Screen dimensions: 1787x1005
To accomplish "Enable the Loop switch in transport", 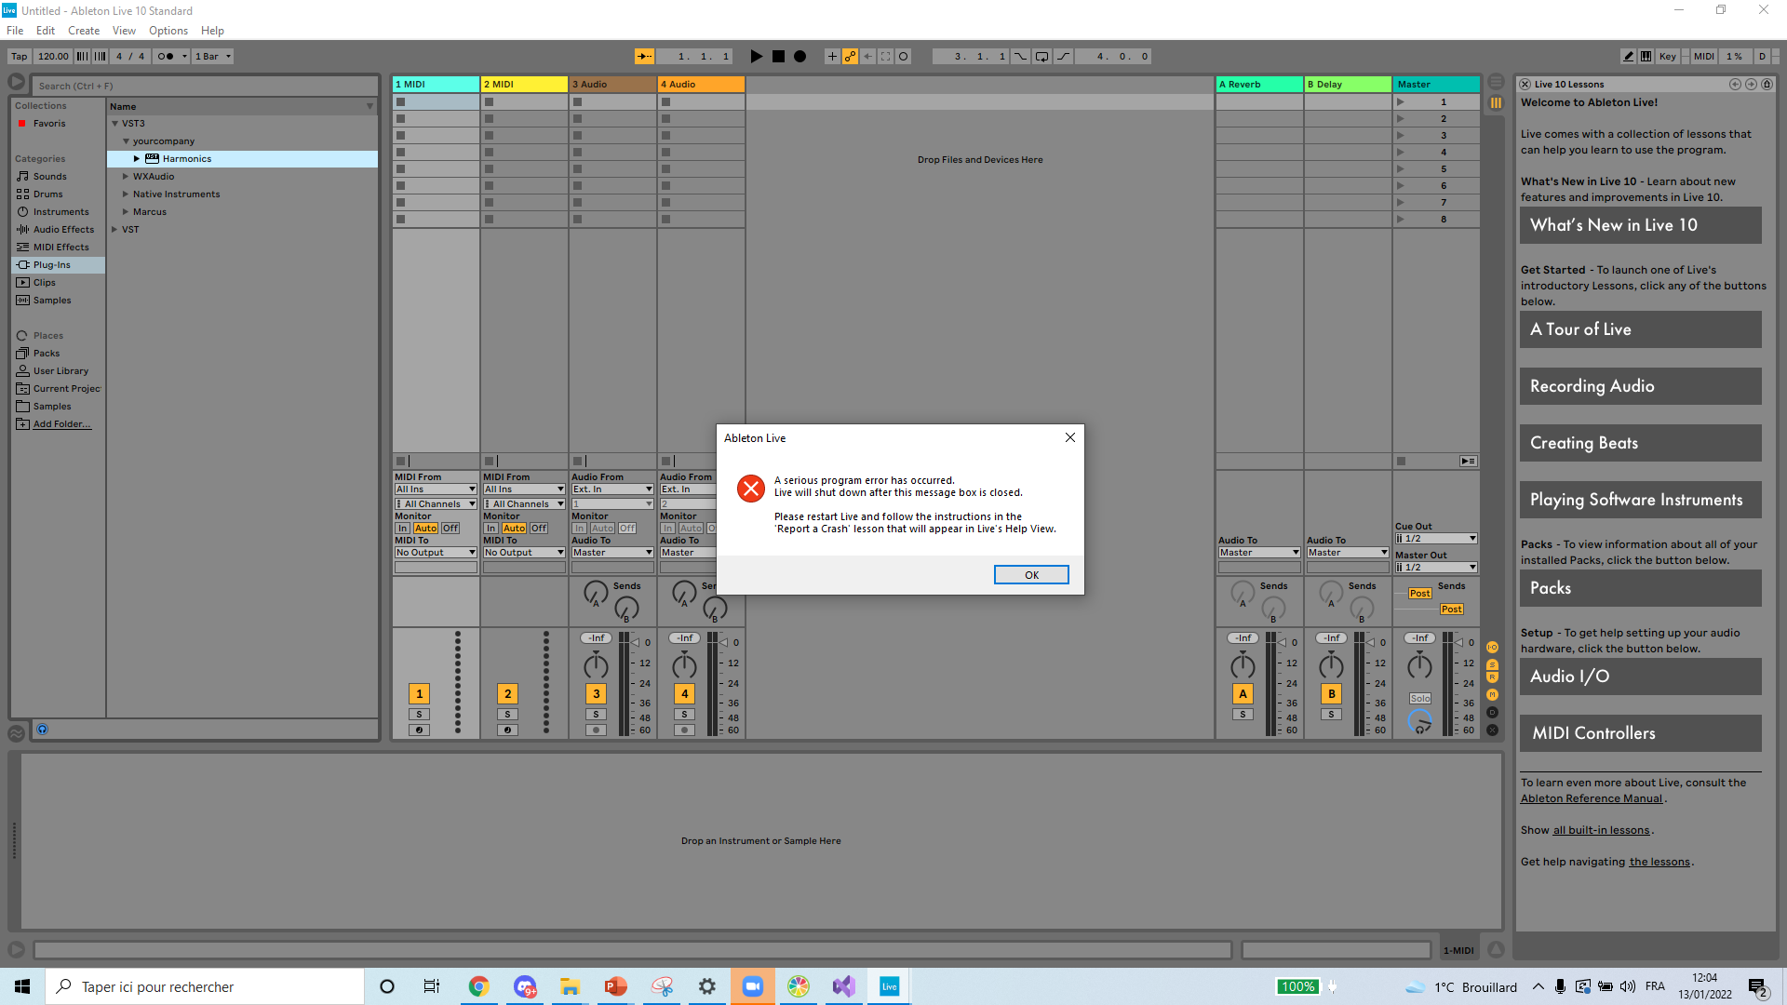I will click(1041, 57).
